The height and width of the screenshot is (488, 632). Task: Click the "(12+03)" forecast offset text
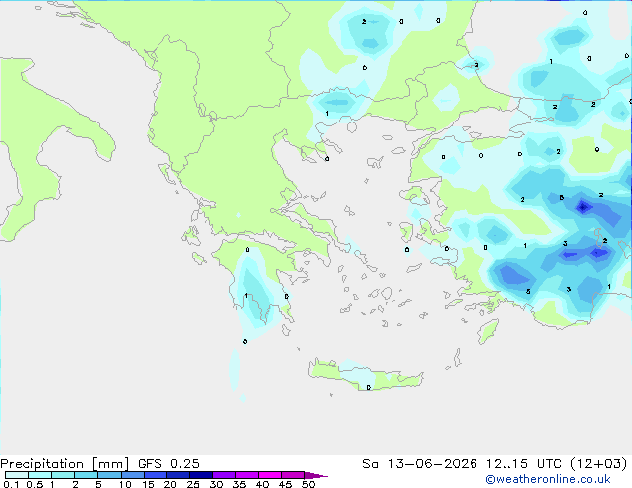tap(599, 464)
